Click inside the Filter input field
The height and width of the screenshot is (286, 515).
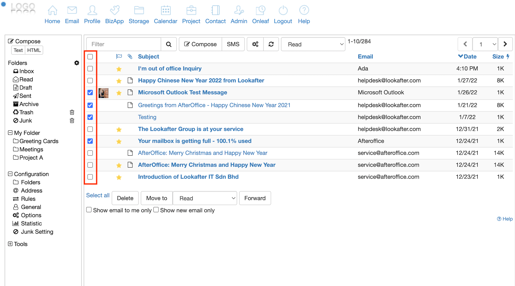pyautogui.click(x=124, y=44)
